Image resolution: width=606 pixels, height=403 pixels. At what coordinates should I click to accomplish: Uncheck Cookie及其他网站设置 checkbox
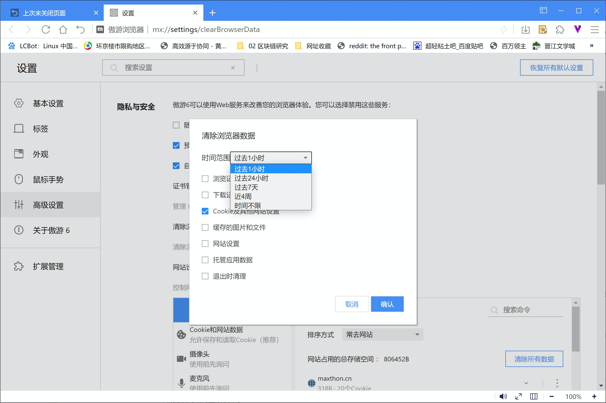pos(205,211)
